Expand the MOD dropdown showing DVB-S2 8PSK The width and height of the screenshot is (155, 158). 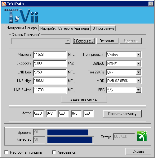(124, 81)
